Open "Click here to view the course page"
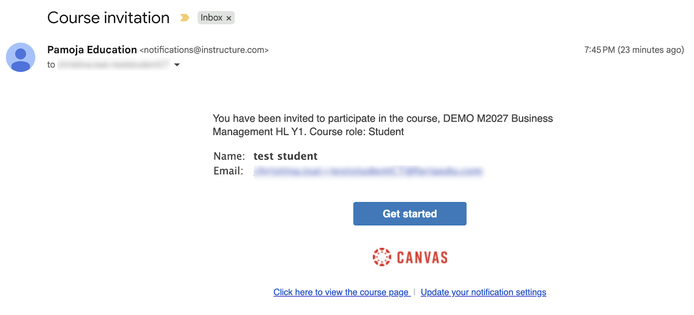The width and height of the screenshot is (694, 315). pos(341,292)
